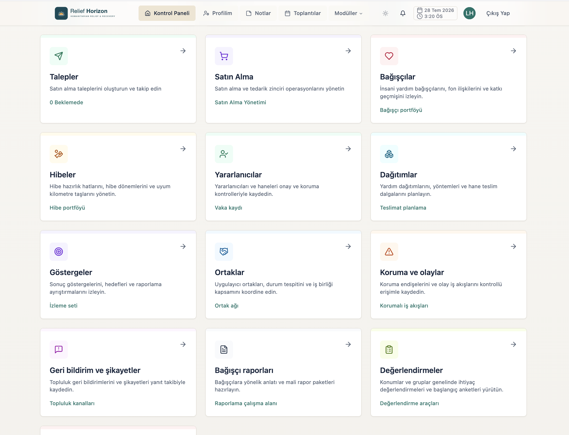Screen dimensions: 569x435
Task: Open the Göstergeler target icon
Action: [x=59, y=252]
